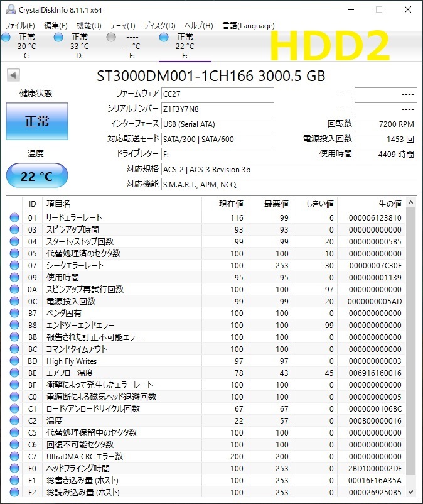Go to previous disk with left arrow
This screenshot has height=504, width=423.
tap(13, 75)
